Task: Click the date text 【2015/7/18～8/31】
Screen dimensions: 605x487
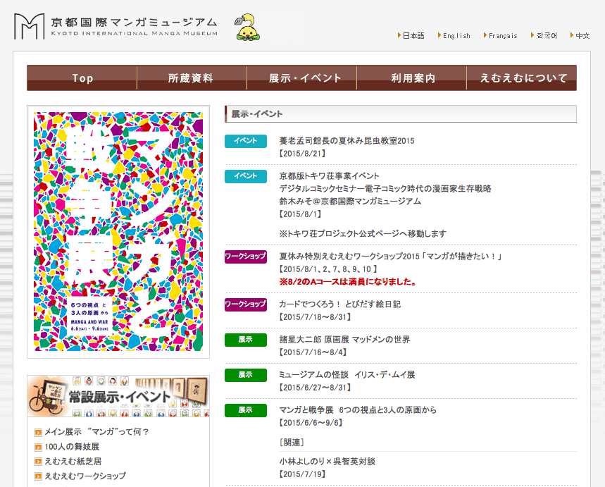Action: coord(316,317)
